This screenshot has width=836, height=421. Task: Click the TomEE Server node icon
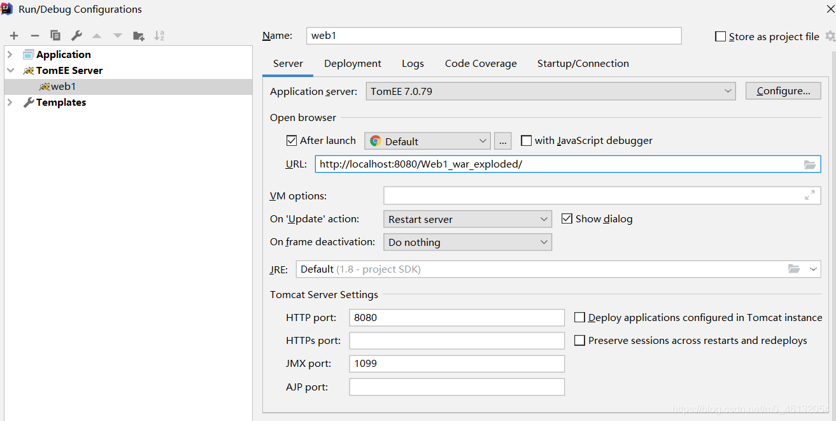[x=29, y=70]
